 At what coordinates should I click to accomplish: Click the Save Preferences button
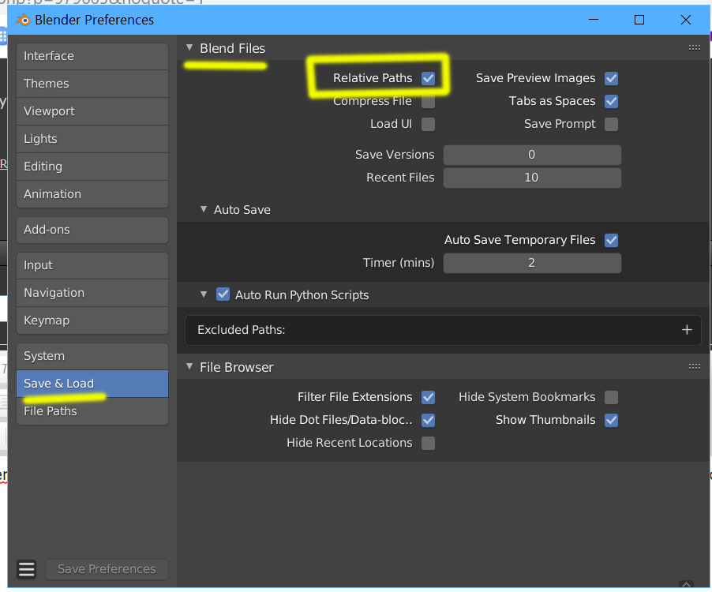click(x=107, y=569)
